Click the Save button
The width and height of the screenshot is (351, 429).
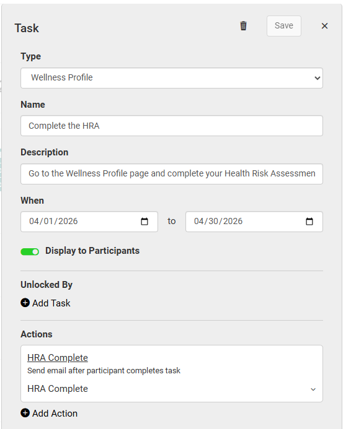284,26
